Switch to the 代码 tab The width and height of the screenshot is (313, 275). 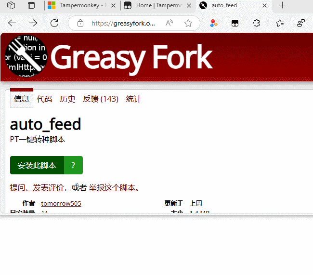pos(44,99)
